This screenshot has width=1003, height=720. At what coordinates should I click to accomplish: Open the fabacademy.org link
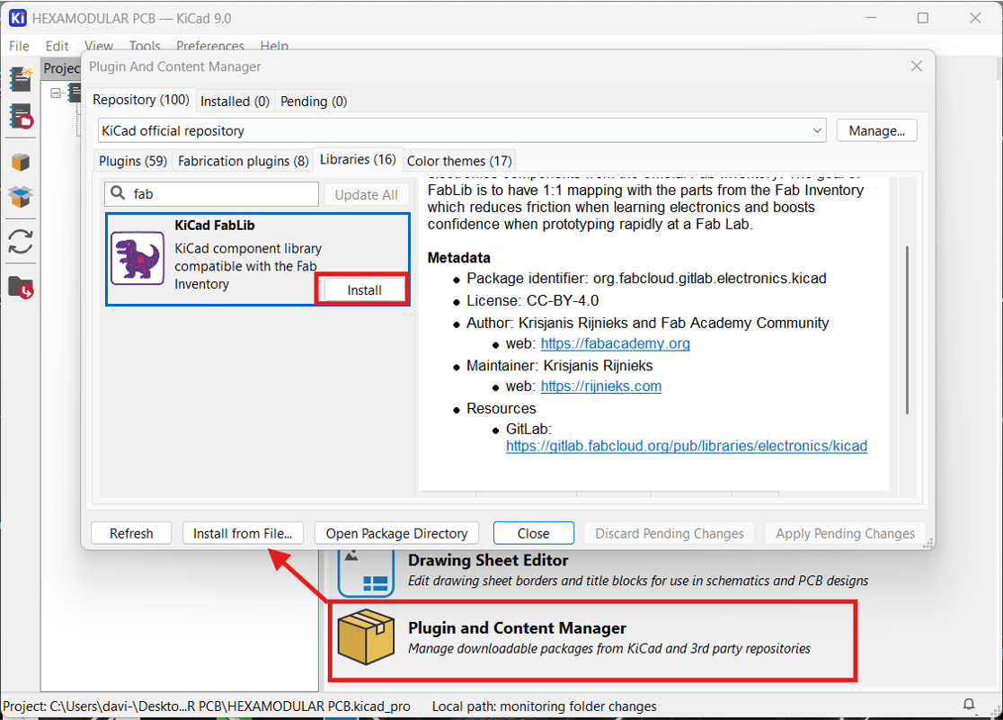pos(616,343)
